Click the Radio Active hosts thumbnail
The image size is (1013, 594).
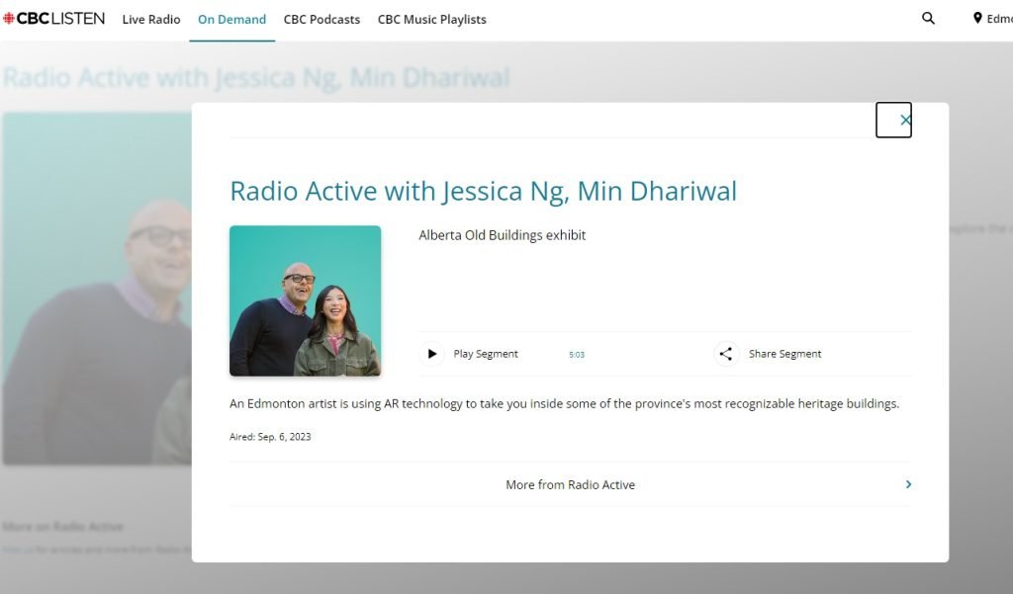pyautogui.click(x=305, y=300)
